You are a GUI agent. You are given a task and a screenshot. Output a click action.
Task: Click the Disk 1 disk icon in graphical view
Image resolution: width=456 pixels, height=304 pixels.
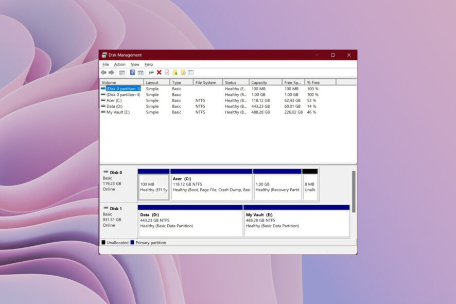click(106, 208)
